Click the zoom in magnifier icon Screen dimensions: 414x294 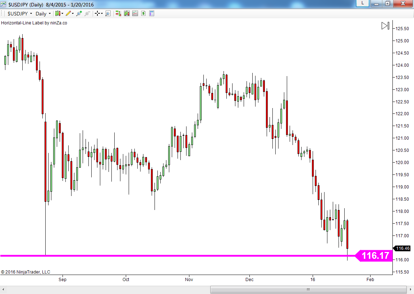(x=79, y=13)
